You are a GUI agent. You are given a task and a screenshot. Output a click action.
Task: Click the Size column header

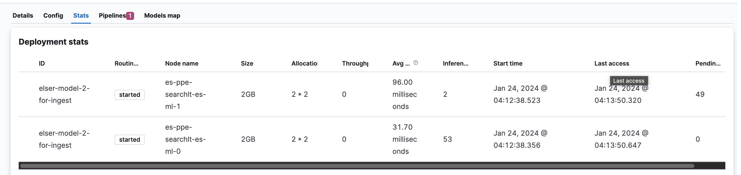247,64
